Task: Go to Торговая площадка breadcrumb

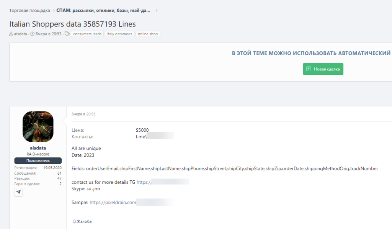Action: 29,10
